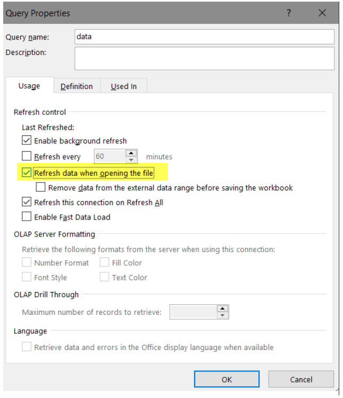
Task: Click into the Description text box
Action: (x=204, y=58)
